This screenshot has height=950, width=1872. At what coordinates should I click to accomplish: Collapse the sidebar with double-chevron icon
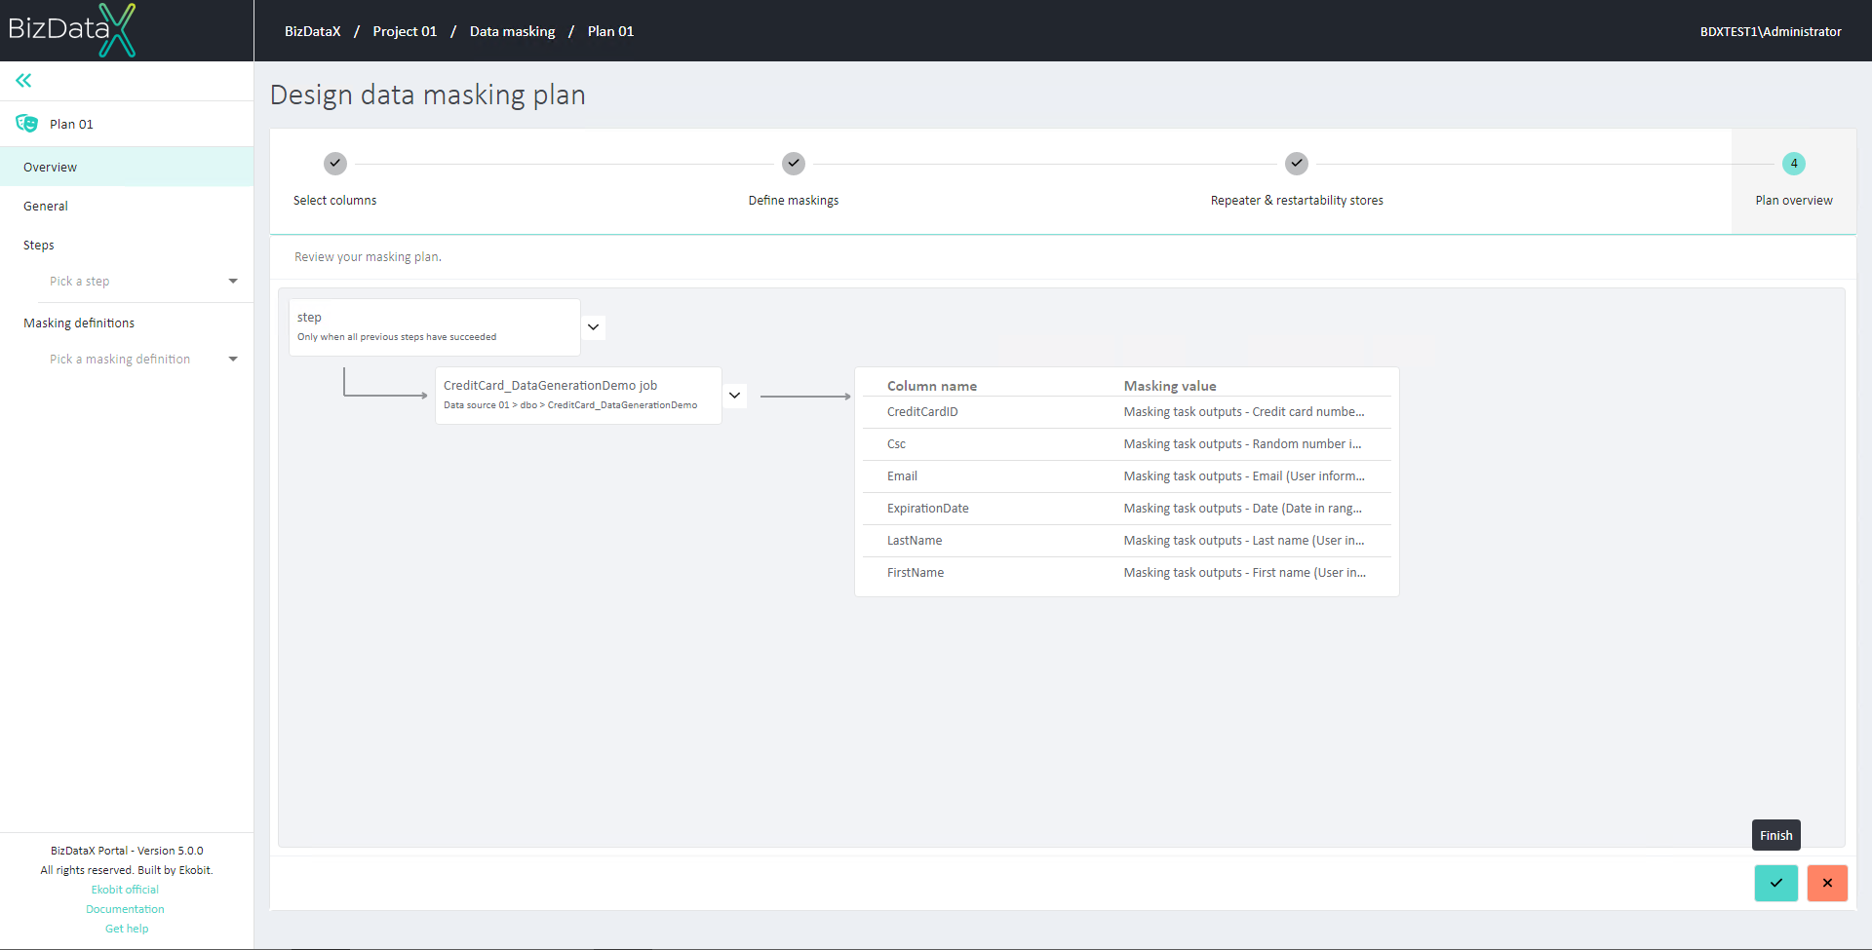point(23,80)
